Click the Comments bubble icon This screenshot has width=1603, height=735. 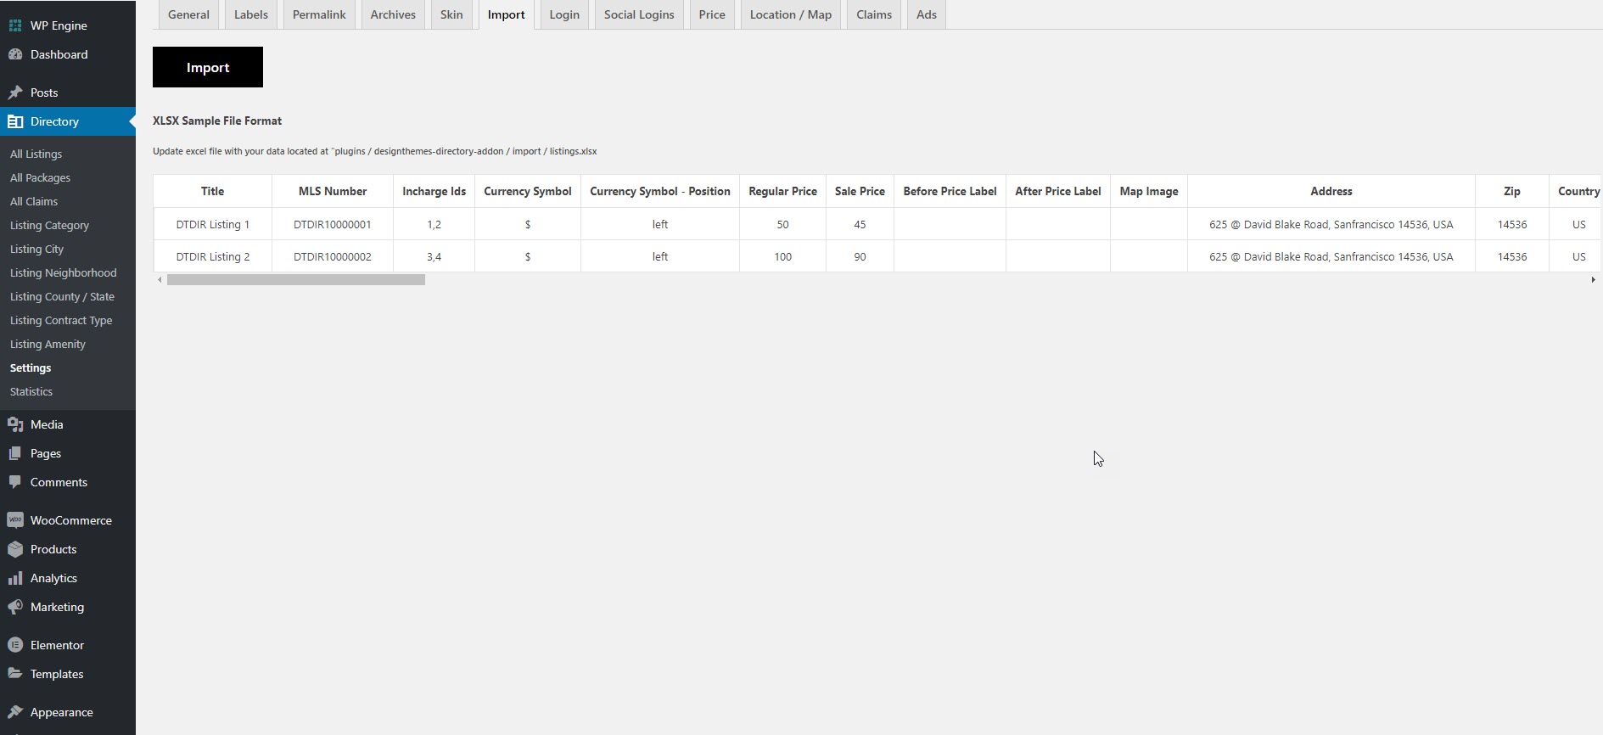click(x=15, y=482)
